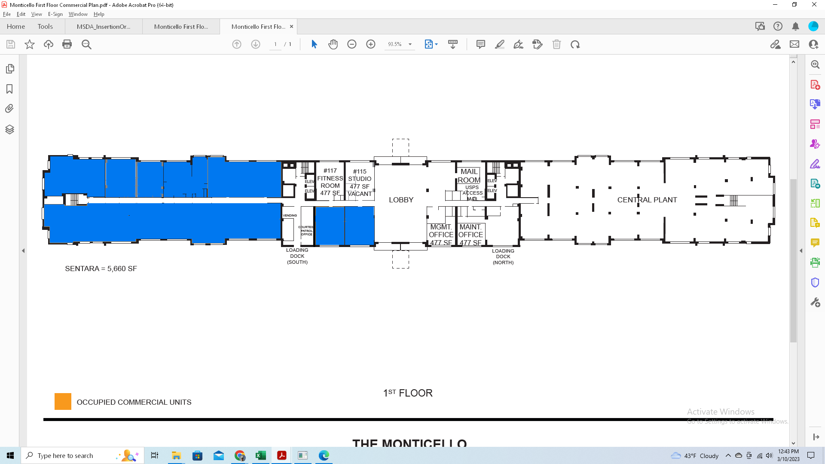This screenshot has width=825, height=464.
Task: Open the E-Sign menu
Action: 55,14
